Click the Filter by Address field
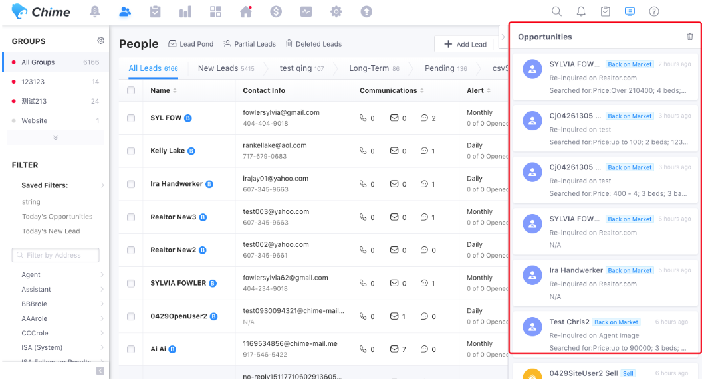The image size is (704, 382). click(x=55, y=255)
